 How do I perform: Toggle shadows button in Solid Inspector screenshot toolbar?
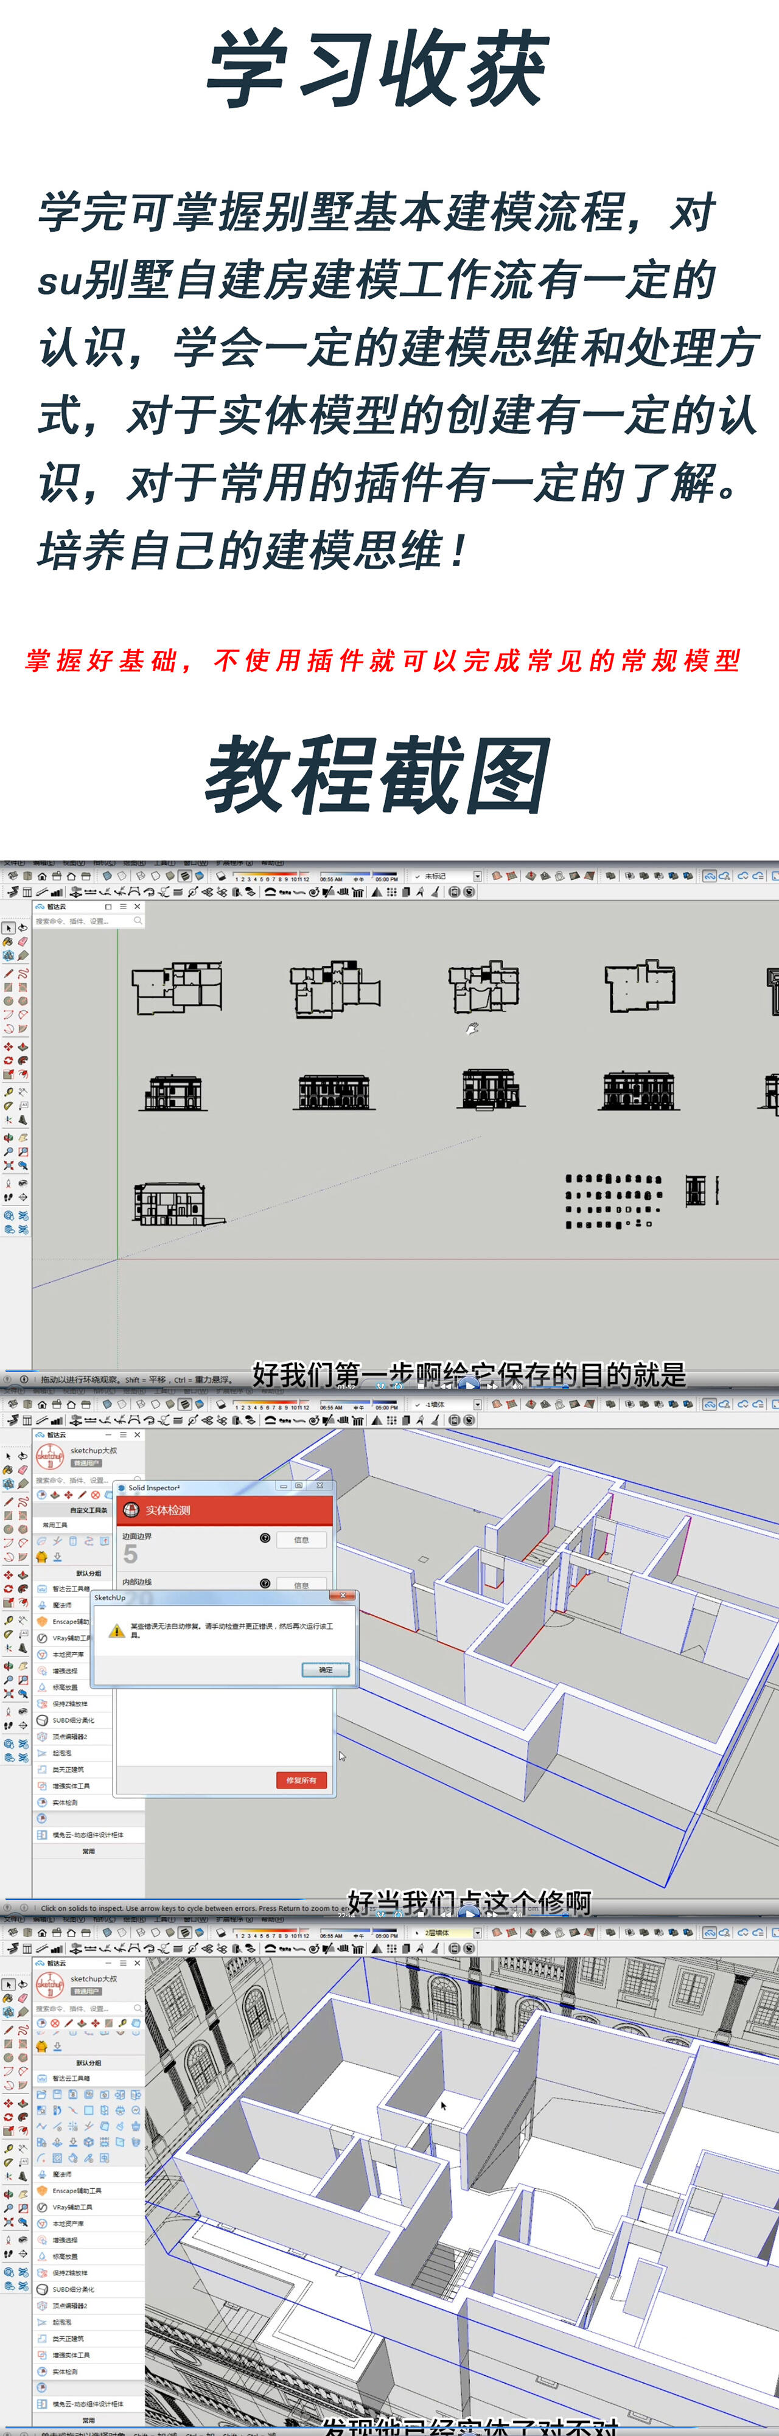coord(220,1405)
